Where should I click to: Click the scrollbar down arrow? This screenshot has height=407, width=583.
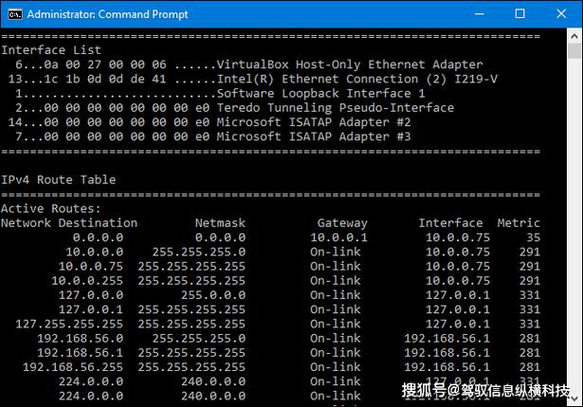click(574, 398)
